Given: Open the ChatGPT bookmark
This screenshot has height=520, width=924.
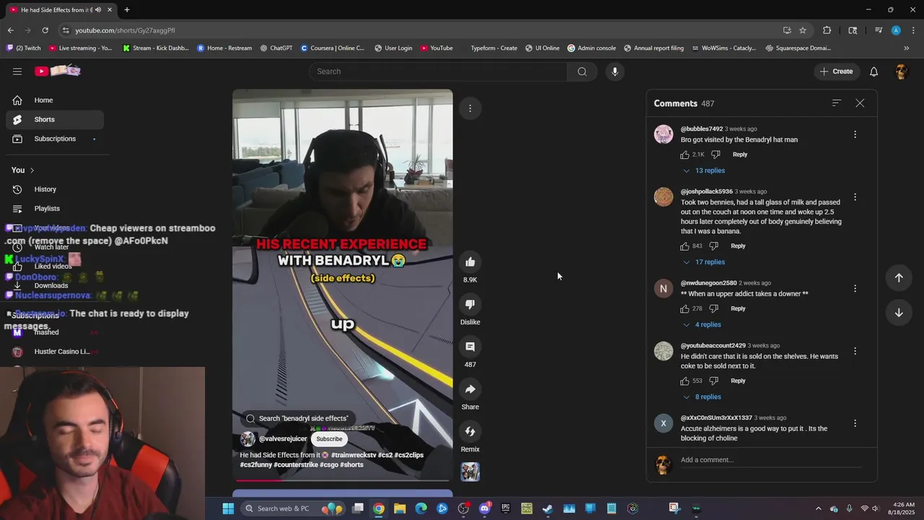Looking at the screenshot, I should point(275,48).
